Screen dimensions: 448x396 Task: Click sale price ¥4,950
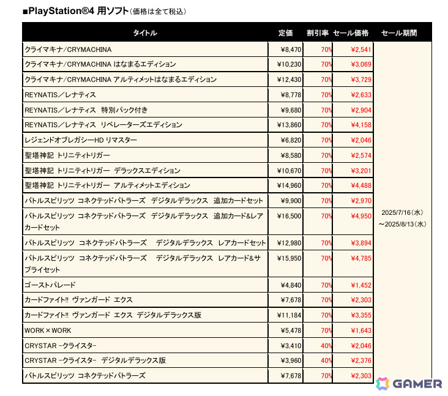click(361, 216)
